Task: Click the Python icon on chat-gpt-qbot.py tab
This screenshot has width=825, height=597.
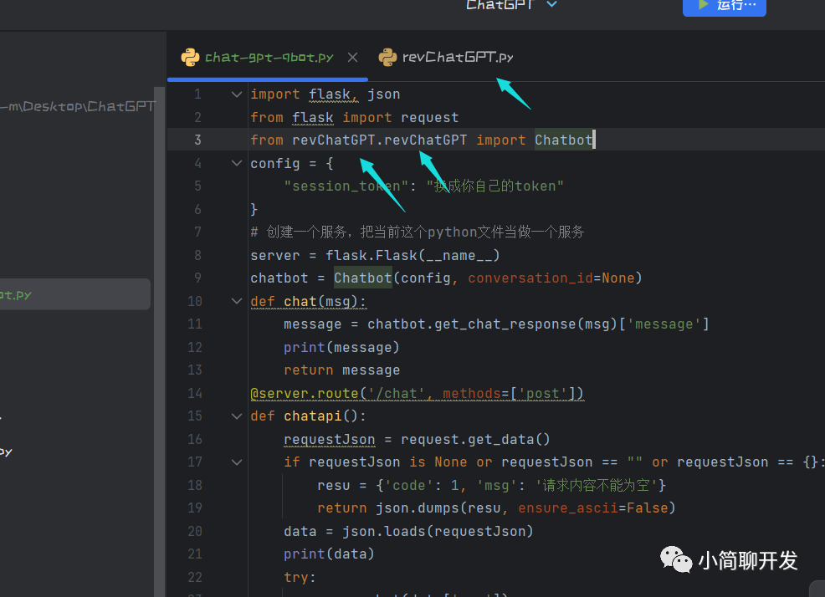Action: [x=190, y=57]
